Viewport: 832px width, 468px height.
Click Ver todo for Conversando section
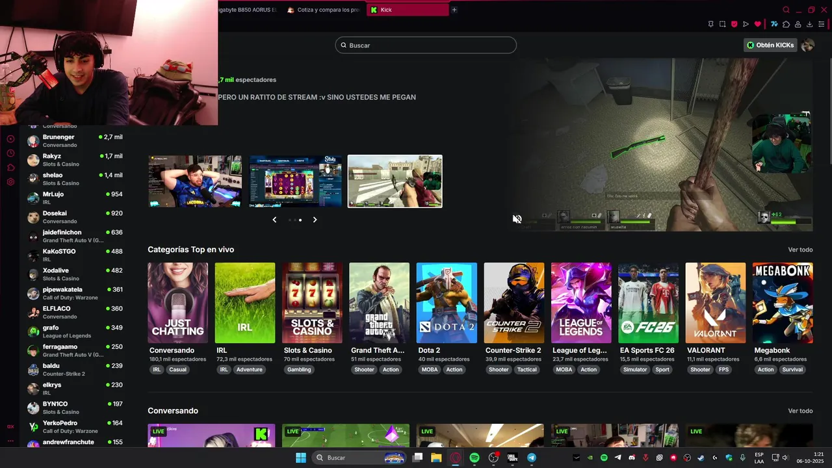click(800, 411)
